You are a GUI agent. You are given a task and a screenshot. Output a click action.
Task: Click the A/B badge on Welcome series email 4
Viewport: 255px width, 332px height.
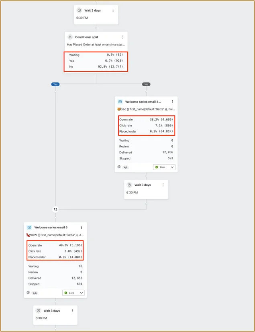point(126,167)
